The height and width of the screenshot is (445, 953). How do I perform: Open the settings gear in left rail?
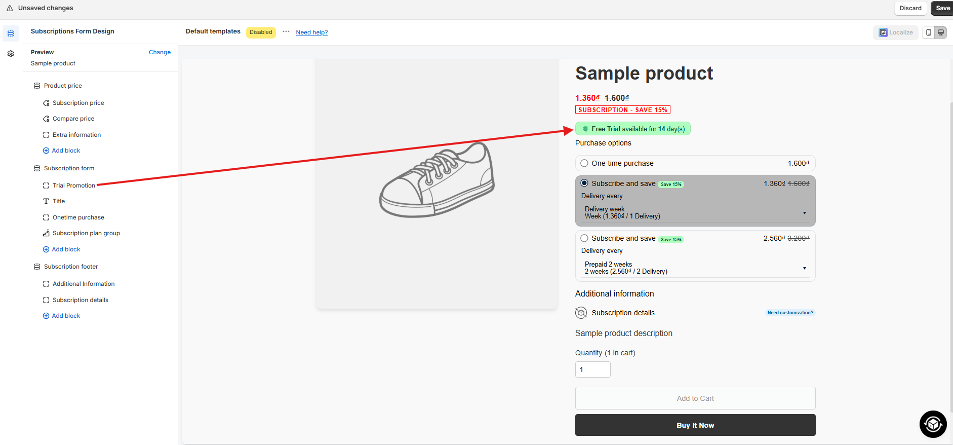pos(11,54)
